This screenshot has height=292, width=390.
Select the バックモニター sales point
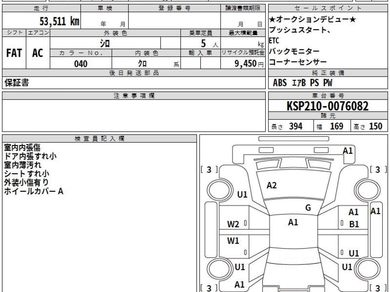point(294,51)
